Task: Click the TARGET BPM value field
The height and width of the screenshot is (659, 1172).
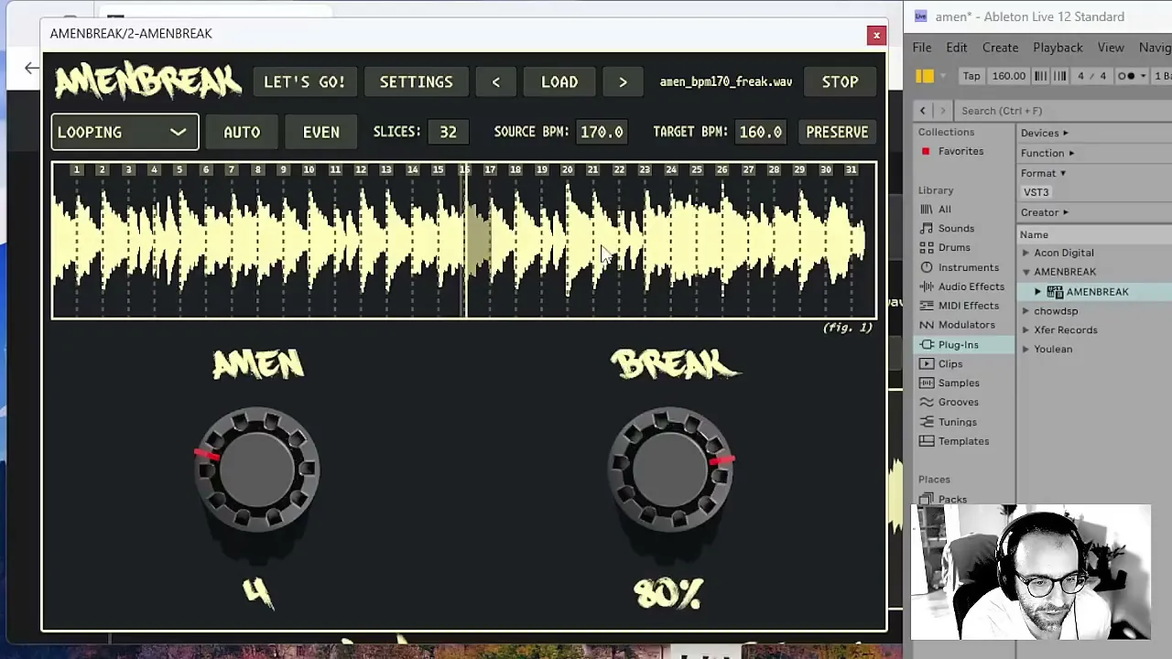Action: 761,132
